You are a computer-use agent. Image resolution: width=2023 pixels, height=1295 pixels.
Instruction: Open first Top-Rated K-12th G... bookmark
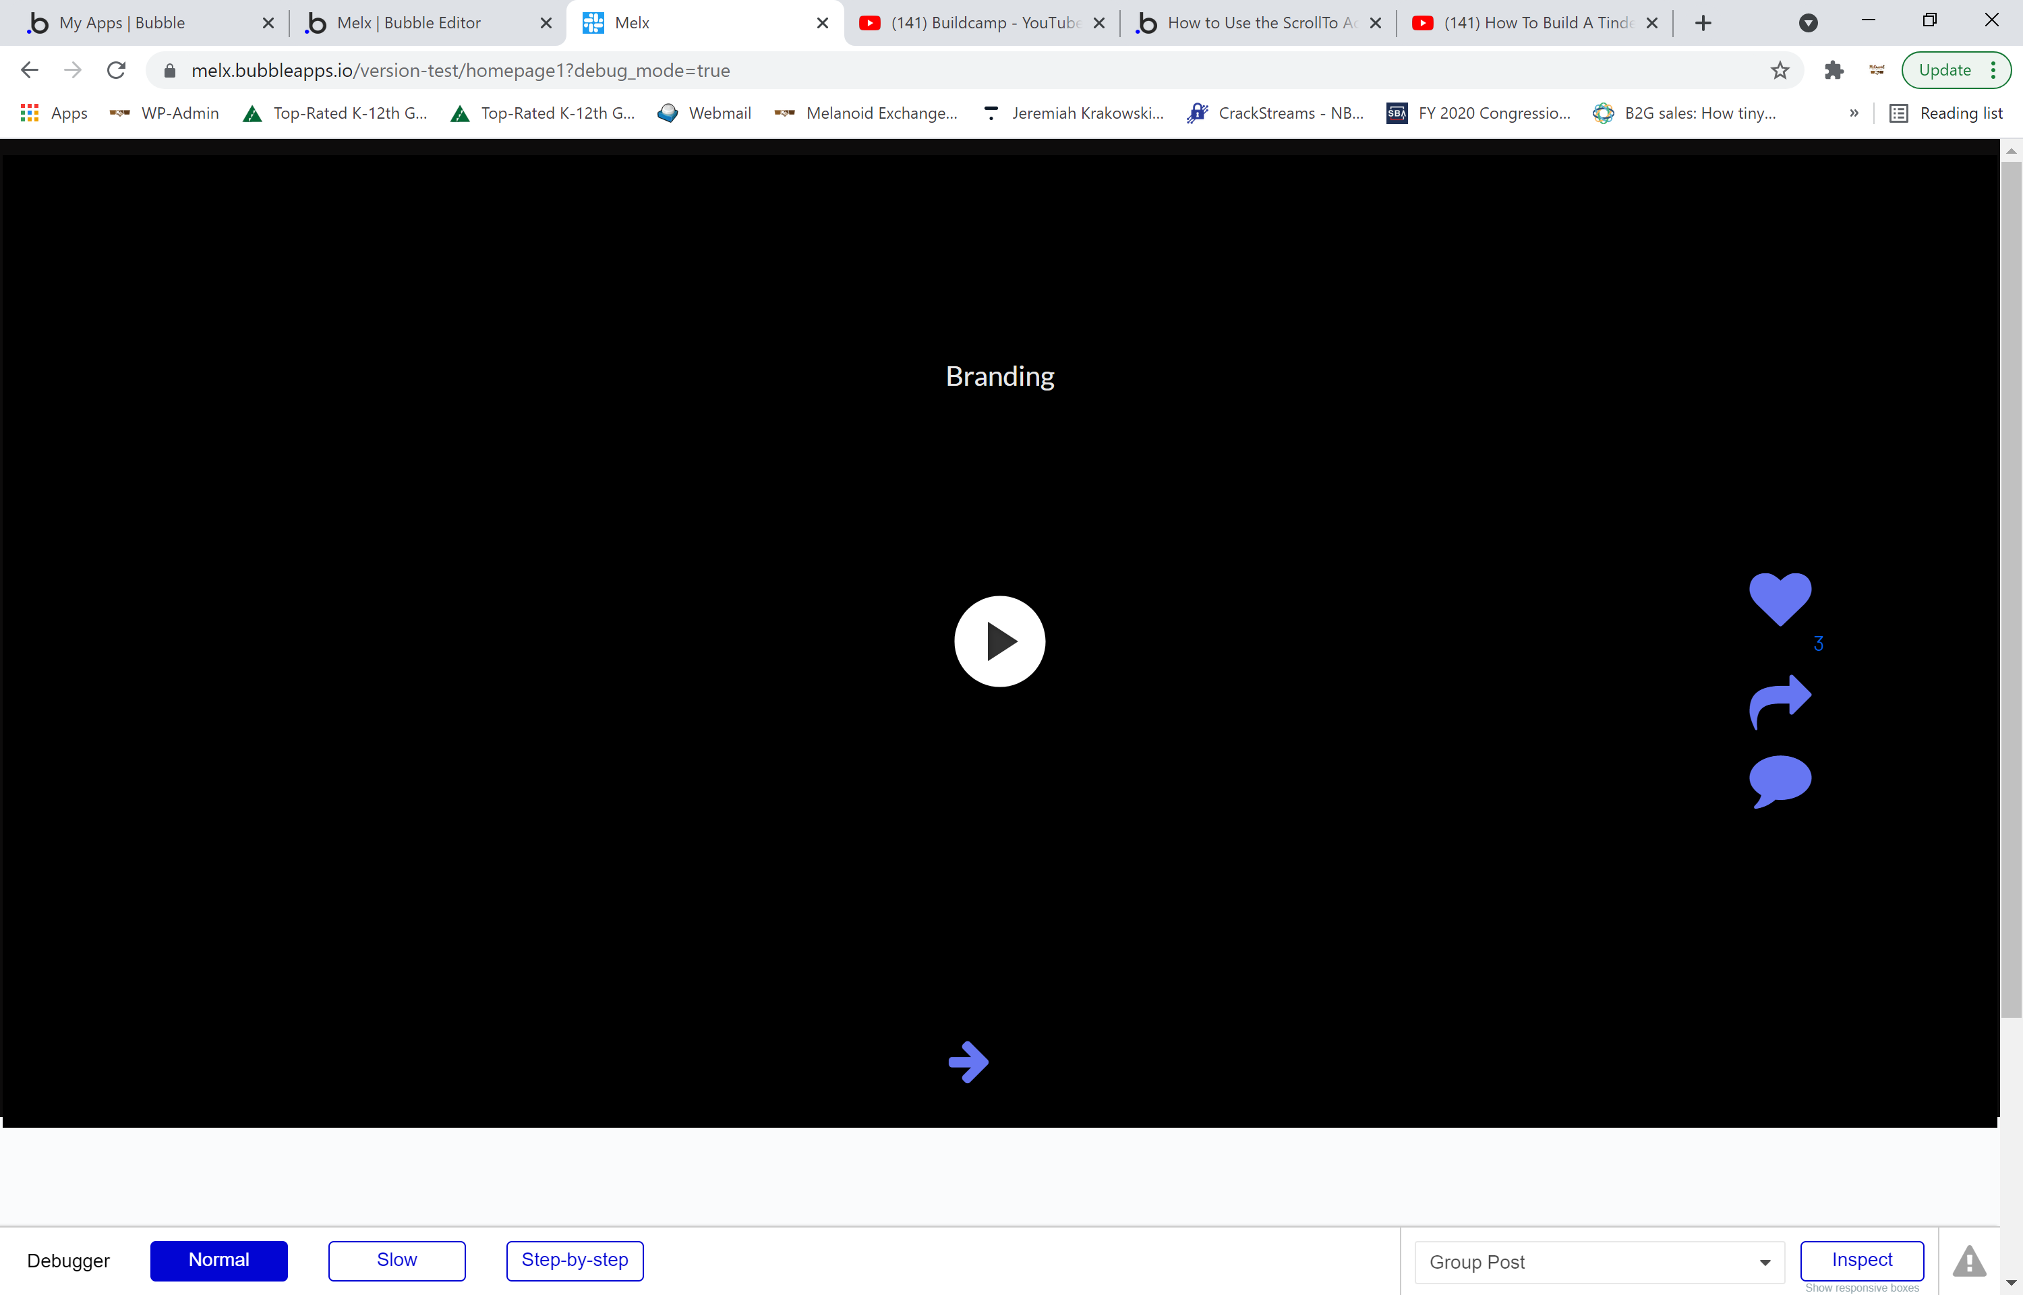[335, 113]
